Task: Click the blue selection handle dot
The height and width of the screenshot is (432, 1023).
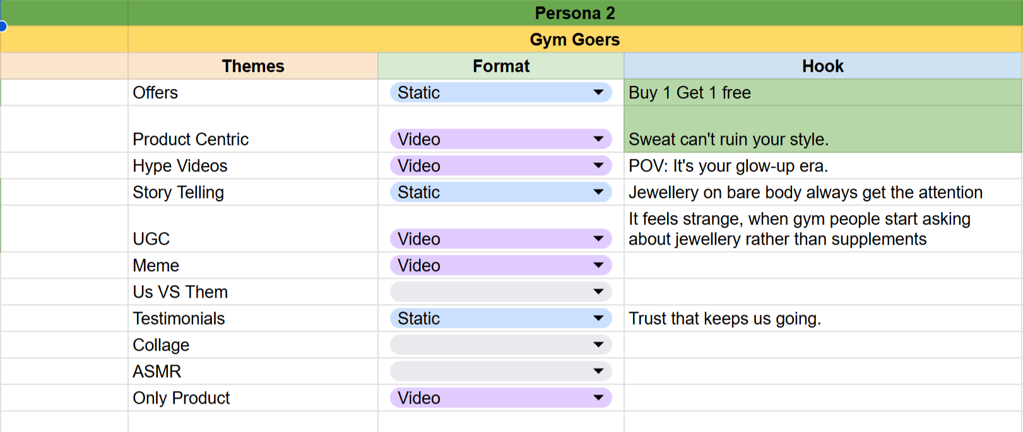Action: tap(2, 26)
